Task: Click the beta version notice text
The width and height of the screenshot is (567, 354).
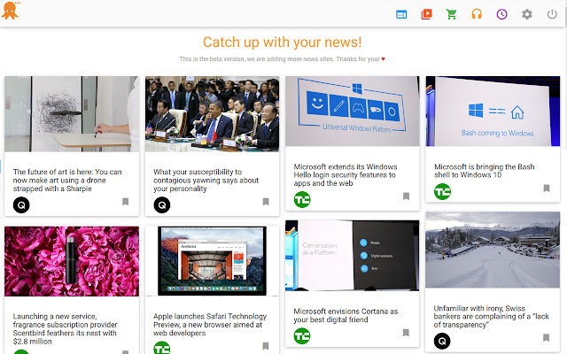Action: (282, 59)
